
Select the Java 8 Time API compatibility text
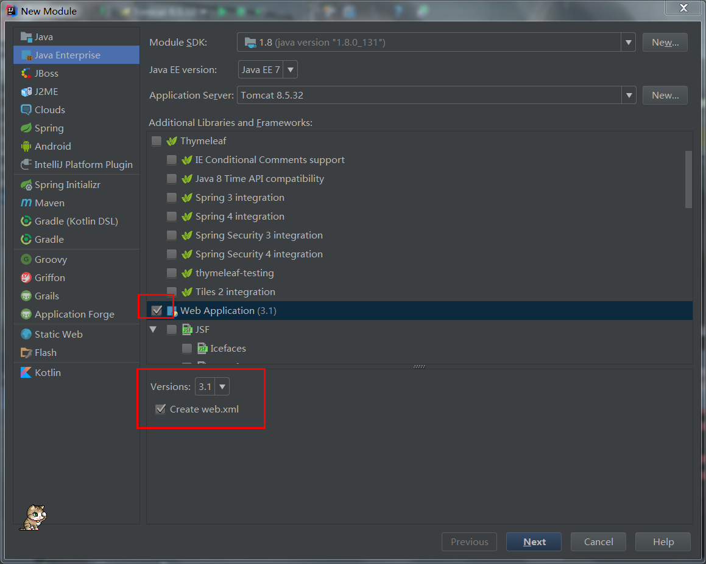click(x=259, y=179)
